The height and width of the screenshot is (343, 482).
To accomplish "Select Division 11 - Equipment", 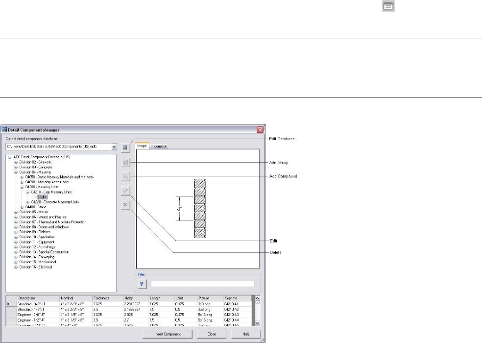I will click(x=37, y=242).
